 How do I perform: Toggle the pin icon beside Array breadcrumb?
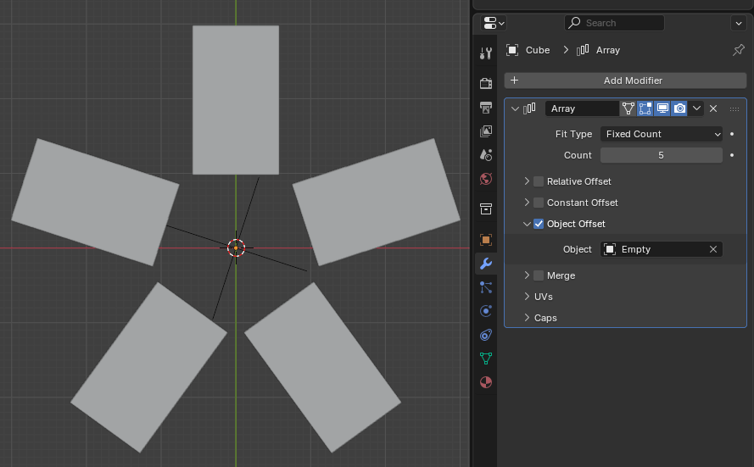click(x=738, y=50)
